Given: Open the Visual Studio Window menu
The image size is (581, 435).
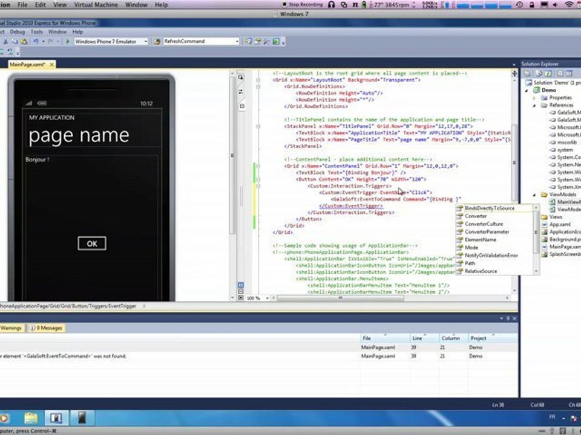Looking at the screenshot, I should tap(57, 32).
